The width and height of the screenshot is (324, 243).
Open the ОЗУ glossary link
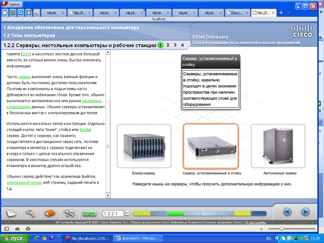[x=26, y=54]
